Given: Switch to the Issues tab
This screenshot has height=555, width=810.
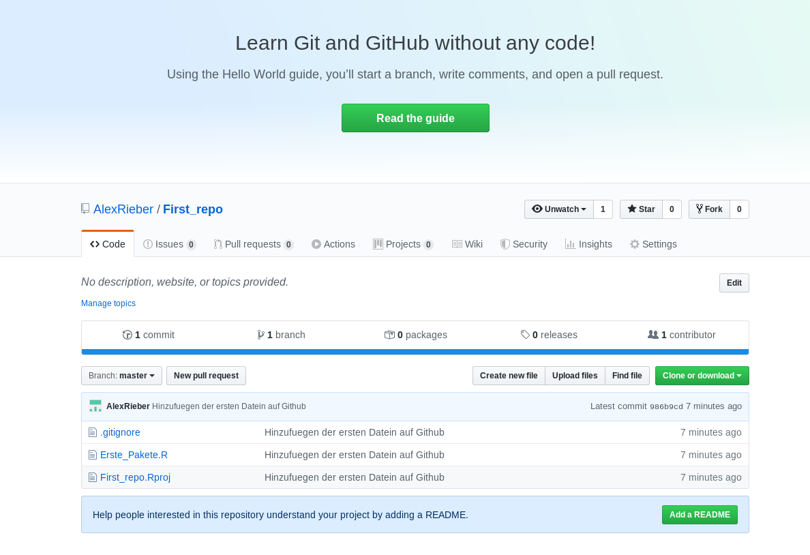Looking at the screenshot, I should pyautogui.click(x=169, y=244).
